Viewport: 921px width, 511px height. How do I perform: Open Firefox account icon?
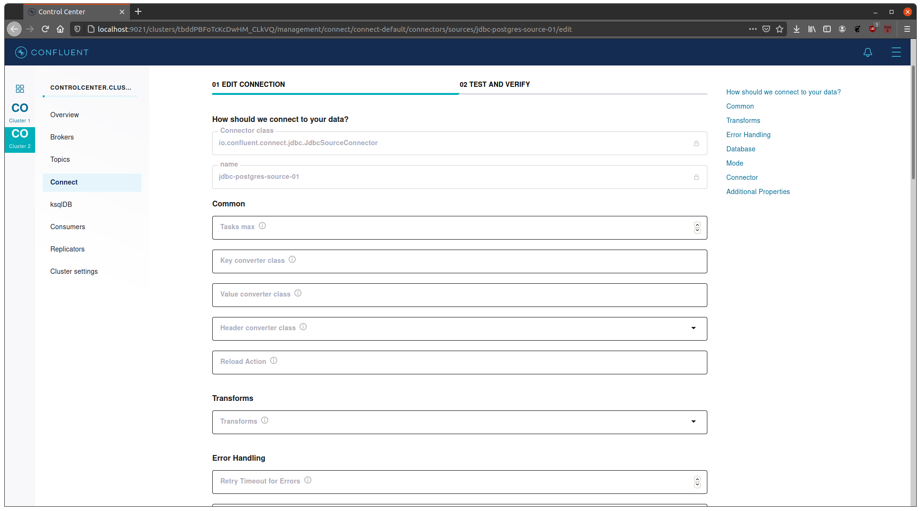click(842, 29)
